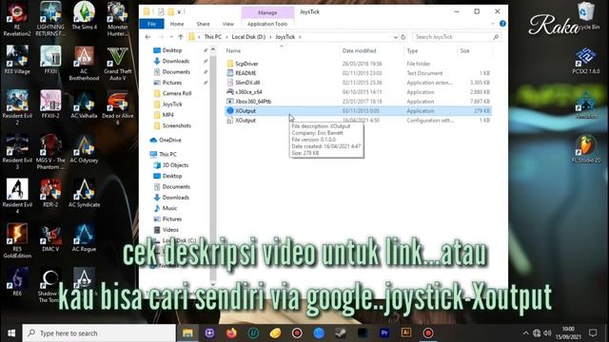This screenshot has width=609, height=342.
Task: Open MGS V The Phantom icon
Action: [50, 152]
